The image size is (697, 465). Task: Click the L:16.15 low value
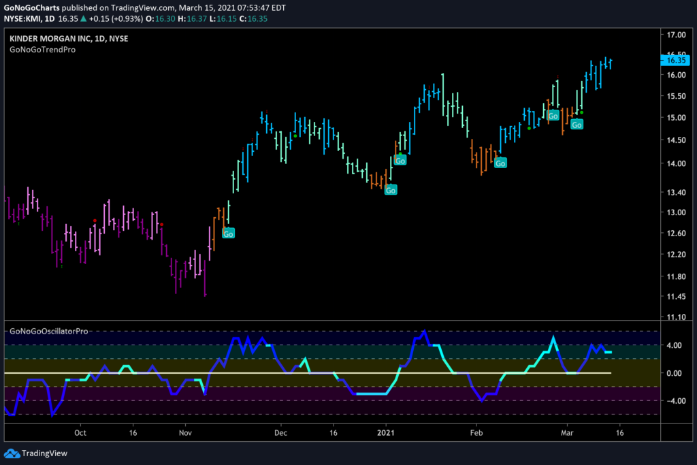click(x=223, y=18)
